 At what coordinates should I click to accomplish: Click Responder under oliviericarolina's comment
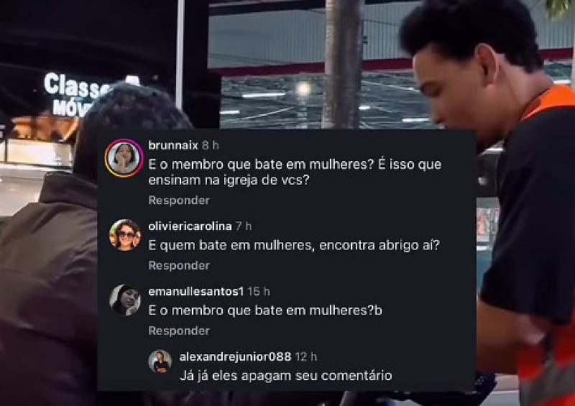point(179,266)
